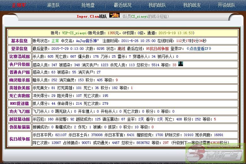Screen dimensions: 246x164
Task: Select the 比赛混战服 server label
Action: point(19,56)
